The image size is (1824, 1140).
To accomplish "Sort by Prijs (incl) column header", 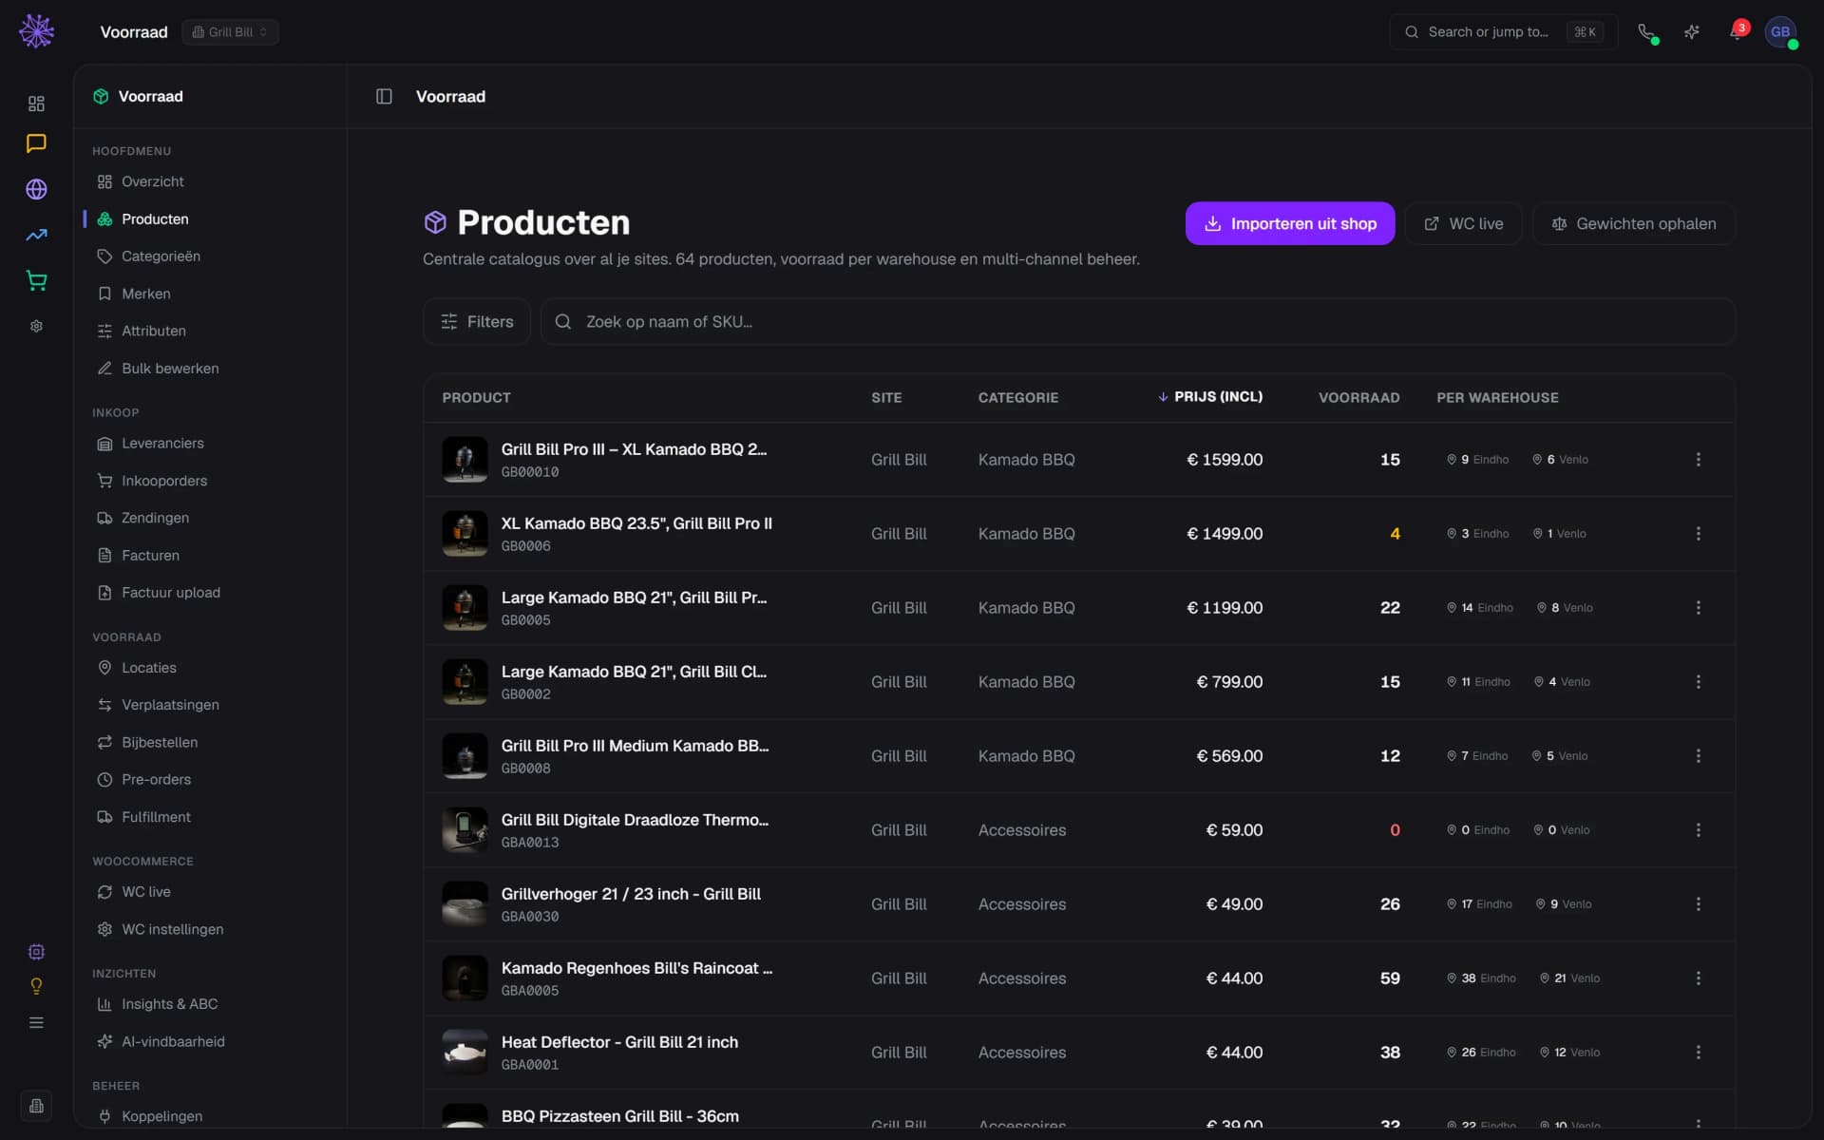I will pyautogui.click(x=1210, y=397).
